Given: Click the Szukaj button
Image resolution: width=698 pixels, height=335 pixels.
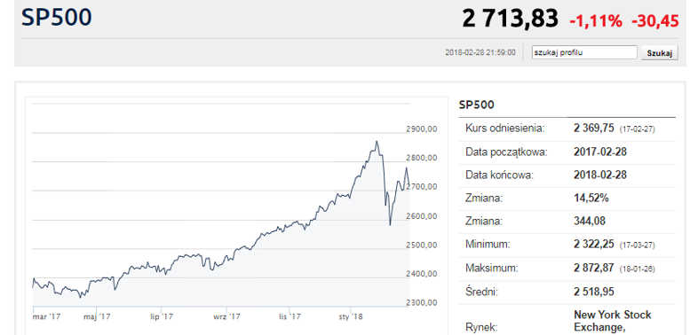Looking at the screenshot, I should (x=660, y=53).
